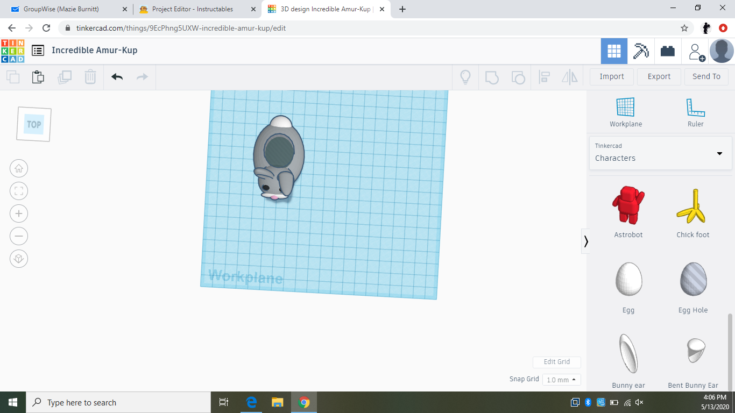The height and width of the screenshot is (413, 735).
Task: Click the Export button
Action: [x=659, y=77]
